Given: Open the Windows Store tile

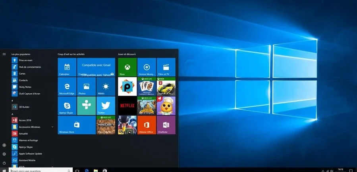Looking at the screenshot, I should pos(77,125).
